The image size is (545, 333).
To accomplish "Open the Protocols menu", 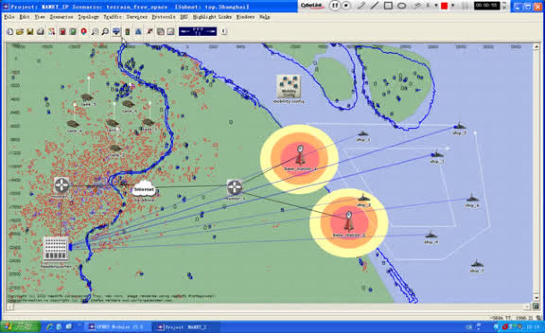I will 163,17.
